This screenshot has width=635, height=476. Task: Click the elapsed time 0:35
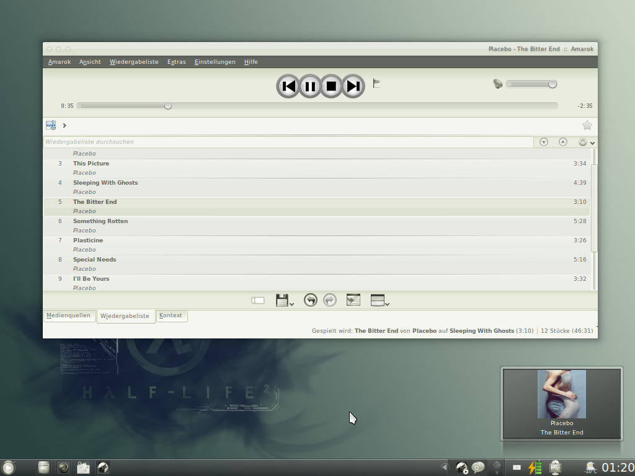point(67,105)
